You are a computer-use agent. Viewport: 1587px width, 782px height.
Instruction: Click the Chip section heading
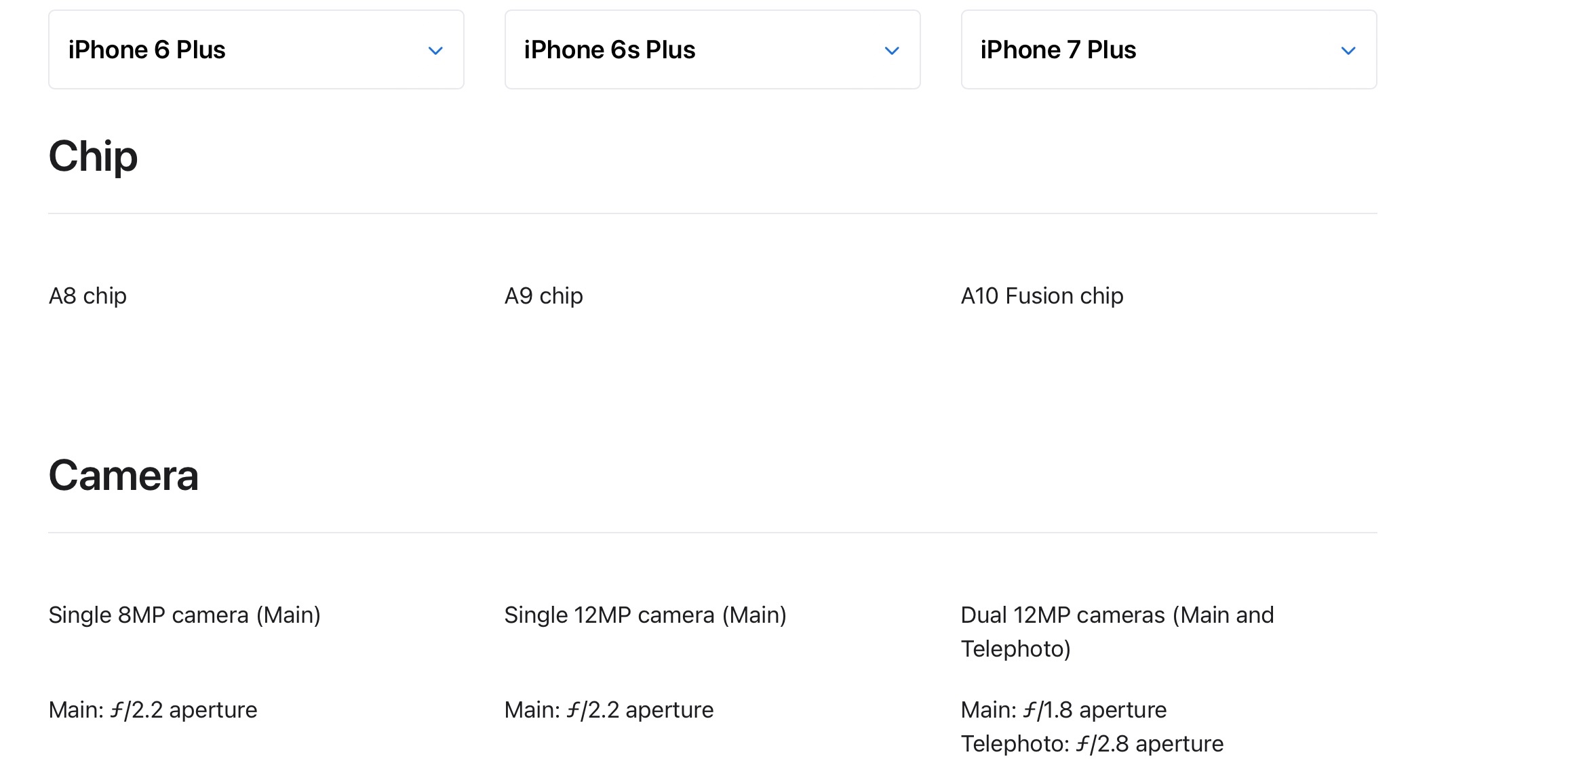pyautogui.click(x=94, y=157)
